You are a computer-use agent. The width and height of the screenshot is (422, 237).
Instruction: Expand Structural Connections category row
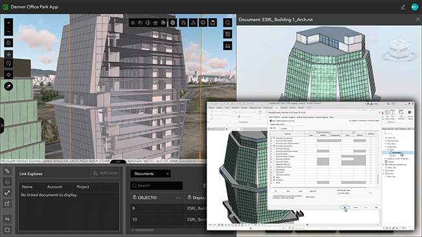pyautogui.click(x=271, y=138)
